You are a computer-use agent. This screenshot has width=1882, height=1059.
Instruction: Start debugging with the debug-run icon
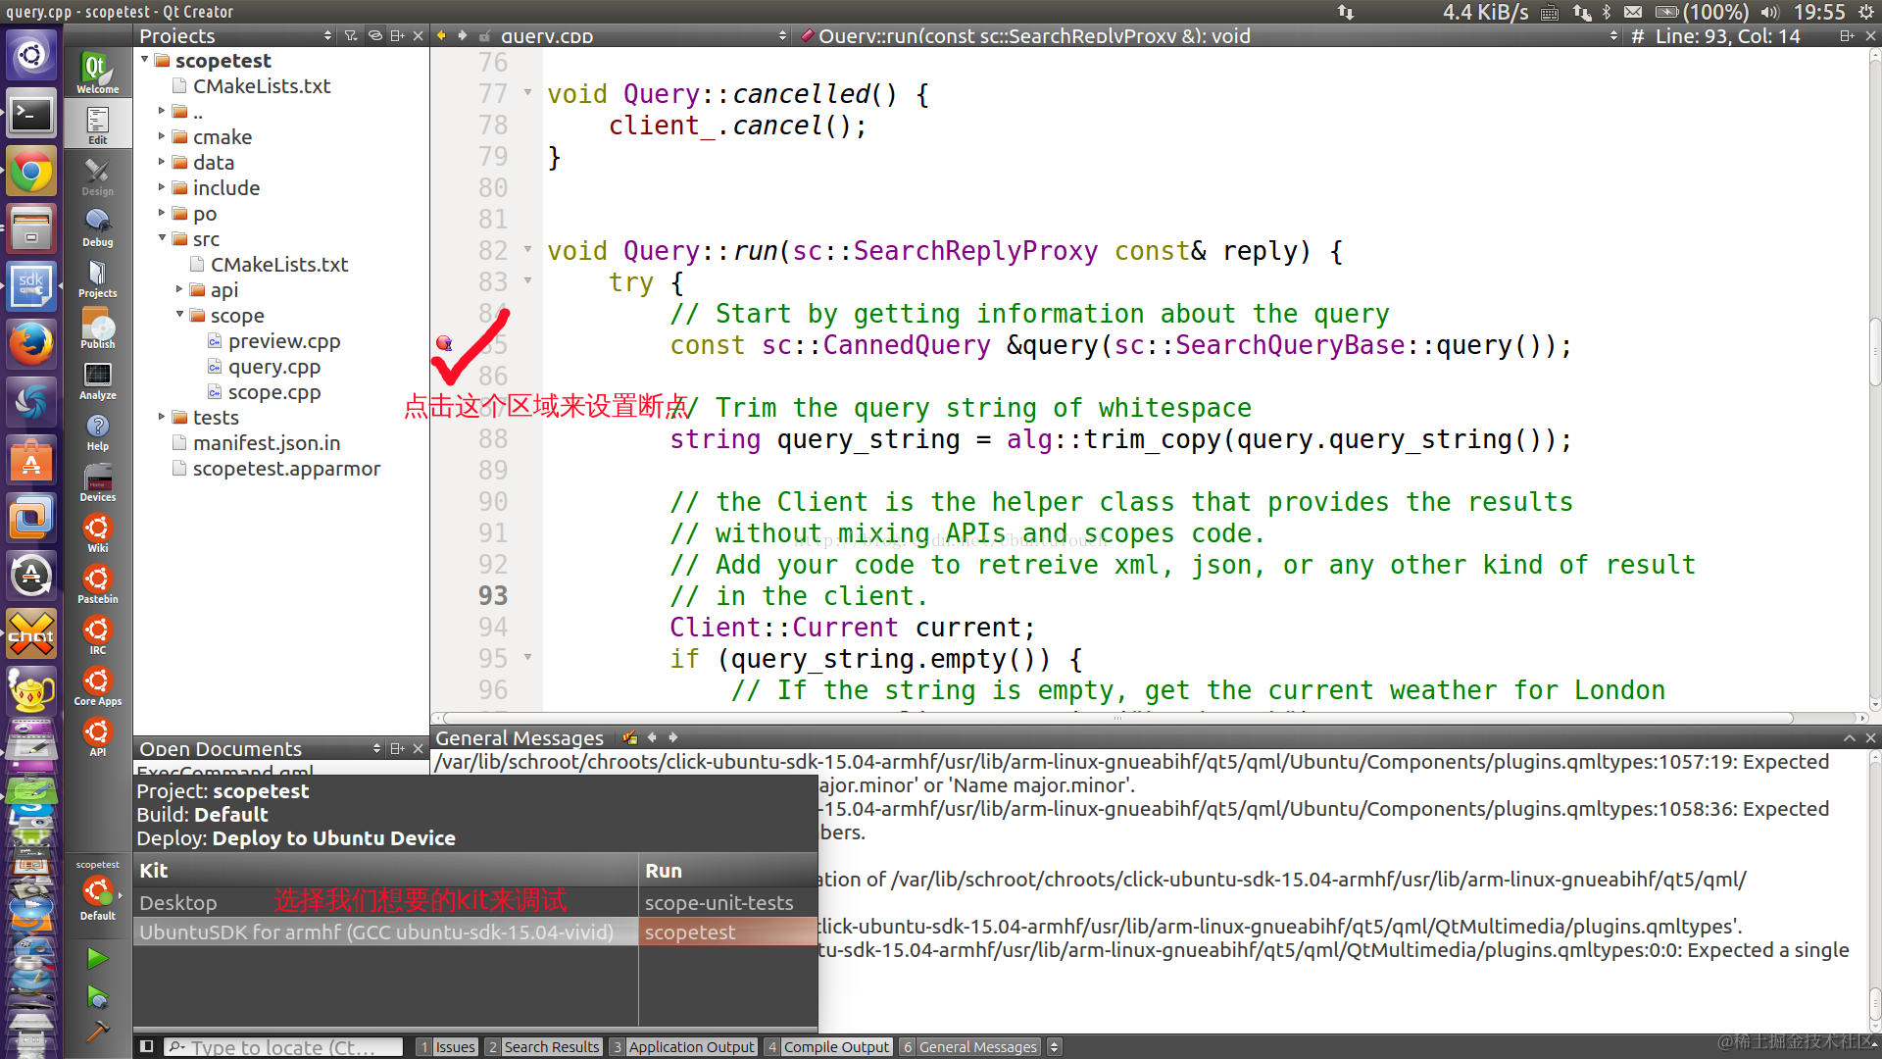click(97, 998)
